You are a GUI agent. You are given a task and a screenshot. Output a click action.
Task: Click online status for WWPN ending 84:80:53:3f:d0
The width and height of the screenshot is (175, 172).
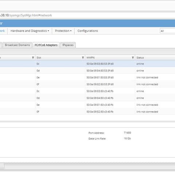(x=140, y=71)
